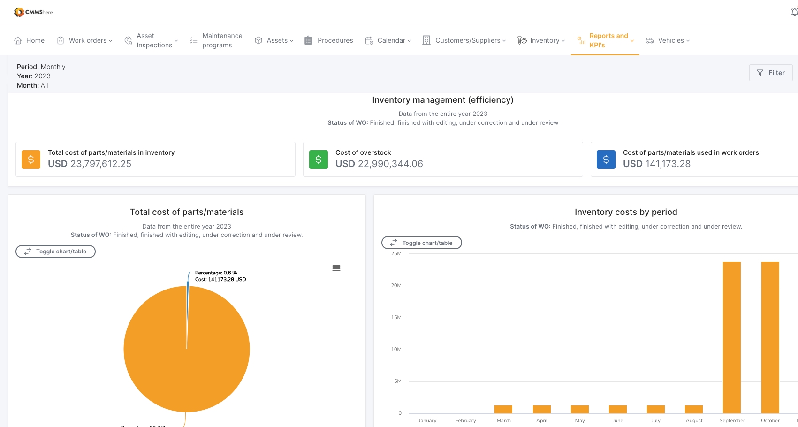This screenshot has width=798, height=427.
Task: Click the September bar in the chart
Action: (731, 337)
